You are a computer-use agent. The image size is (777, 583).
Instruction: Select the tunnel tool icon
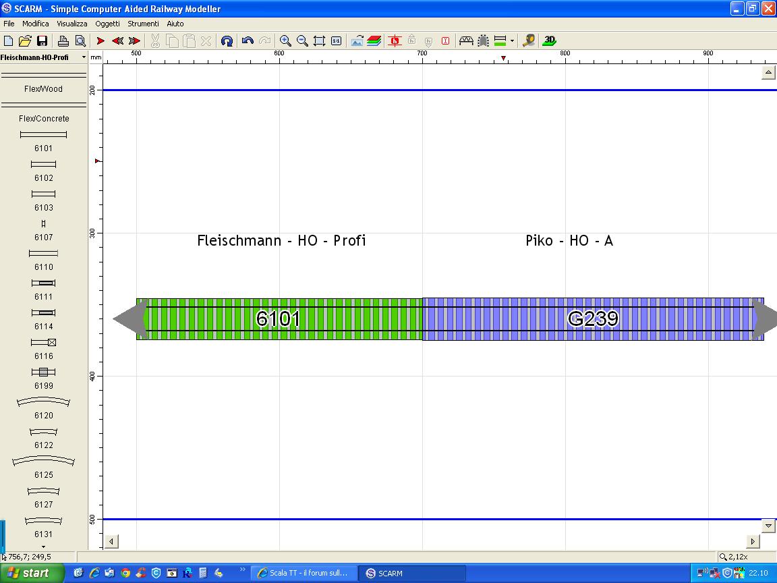coord(483,41)
